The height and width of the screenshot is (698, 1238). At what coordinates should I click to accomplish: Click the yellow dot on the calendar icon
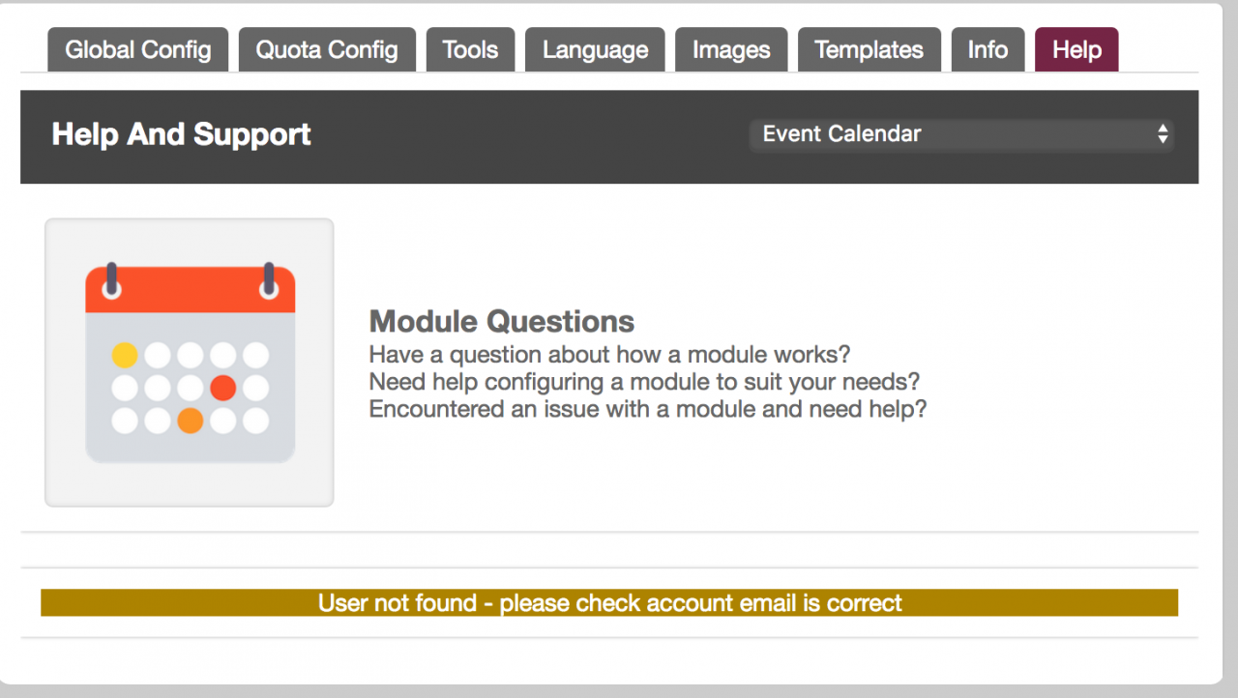[x=125, y=356]
